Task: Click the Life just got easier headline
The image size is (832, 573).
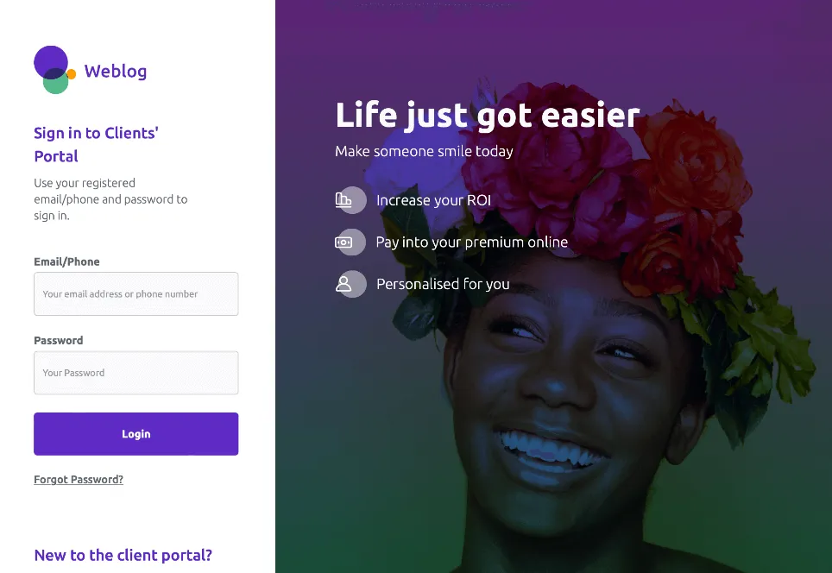Action: coord(488,115)
